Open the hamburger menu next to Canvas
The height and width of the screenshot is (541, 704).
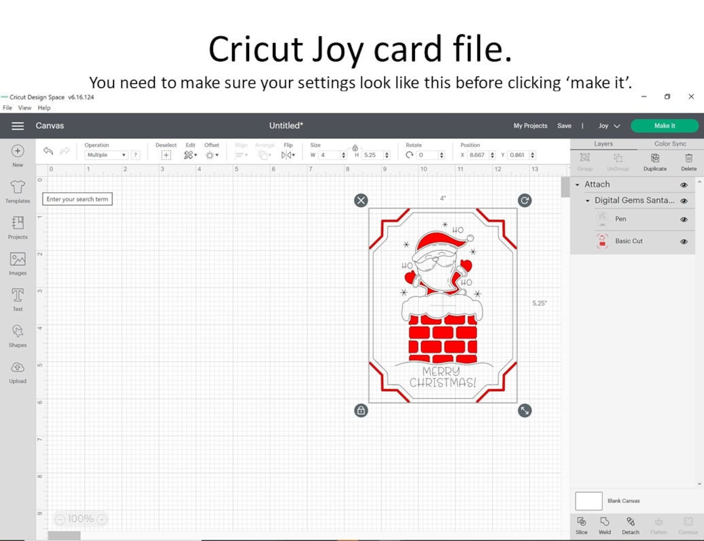tap(18, 126)
